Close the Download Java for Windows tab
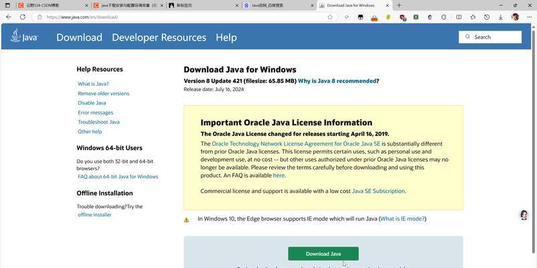This screenshot has height=268, width=537. (387, 5)
